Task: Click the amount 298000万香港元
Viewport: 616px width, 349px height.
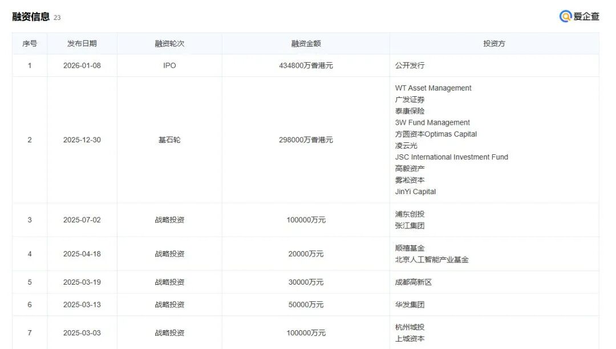Action: coord(306,140)
